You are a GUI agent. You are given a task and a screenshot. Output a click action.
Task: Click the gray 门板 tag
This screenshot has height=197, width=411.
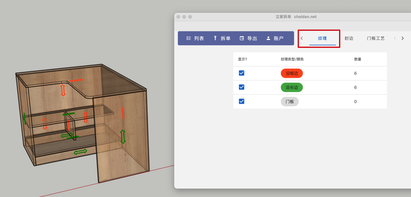[290, 102]
